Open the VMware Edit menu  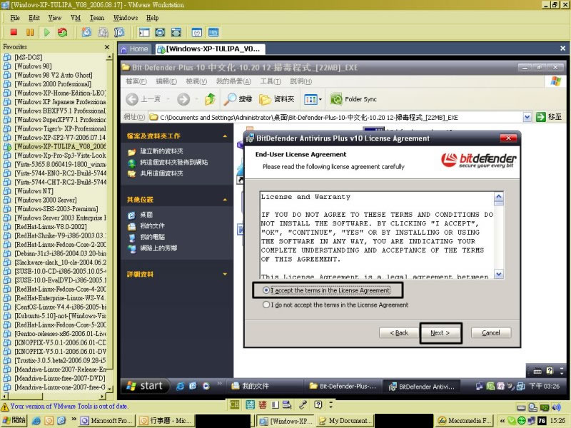coord(34,18)
